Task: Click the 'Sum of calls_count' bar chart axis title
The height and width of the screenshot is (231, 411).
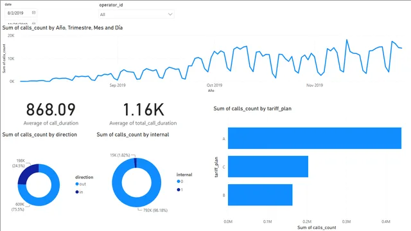Action: point(317,228)
